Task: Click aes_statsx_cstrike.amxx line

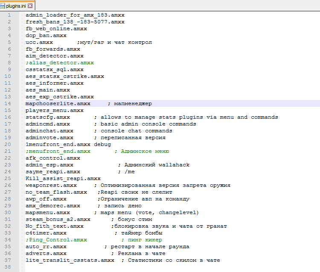Action: [x=65, y=76]
